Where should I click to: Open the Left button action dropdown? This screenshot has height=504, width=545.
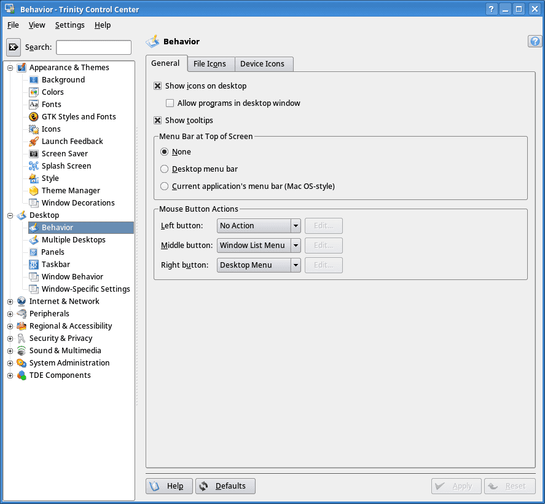point(259,226)
